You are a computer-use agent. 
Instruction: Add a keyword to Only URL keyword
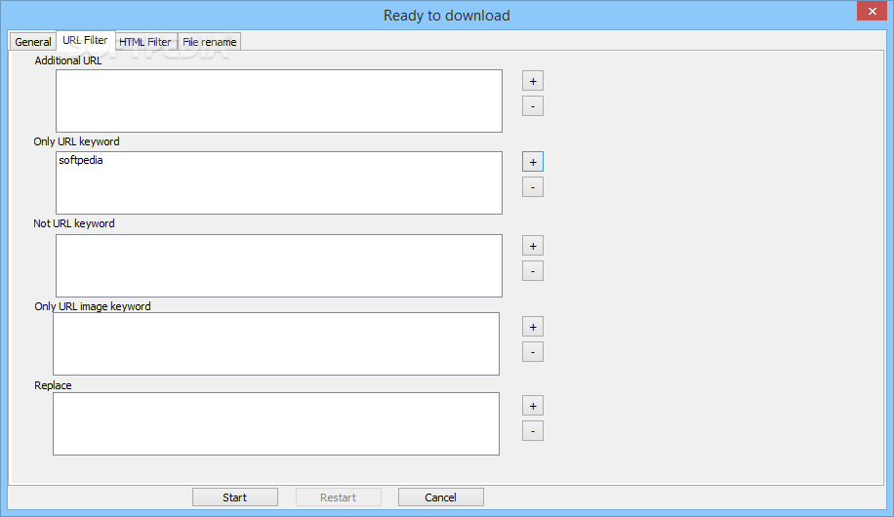533,162
